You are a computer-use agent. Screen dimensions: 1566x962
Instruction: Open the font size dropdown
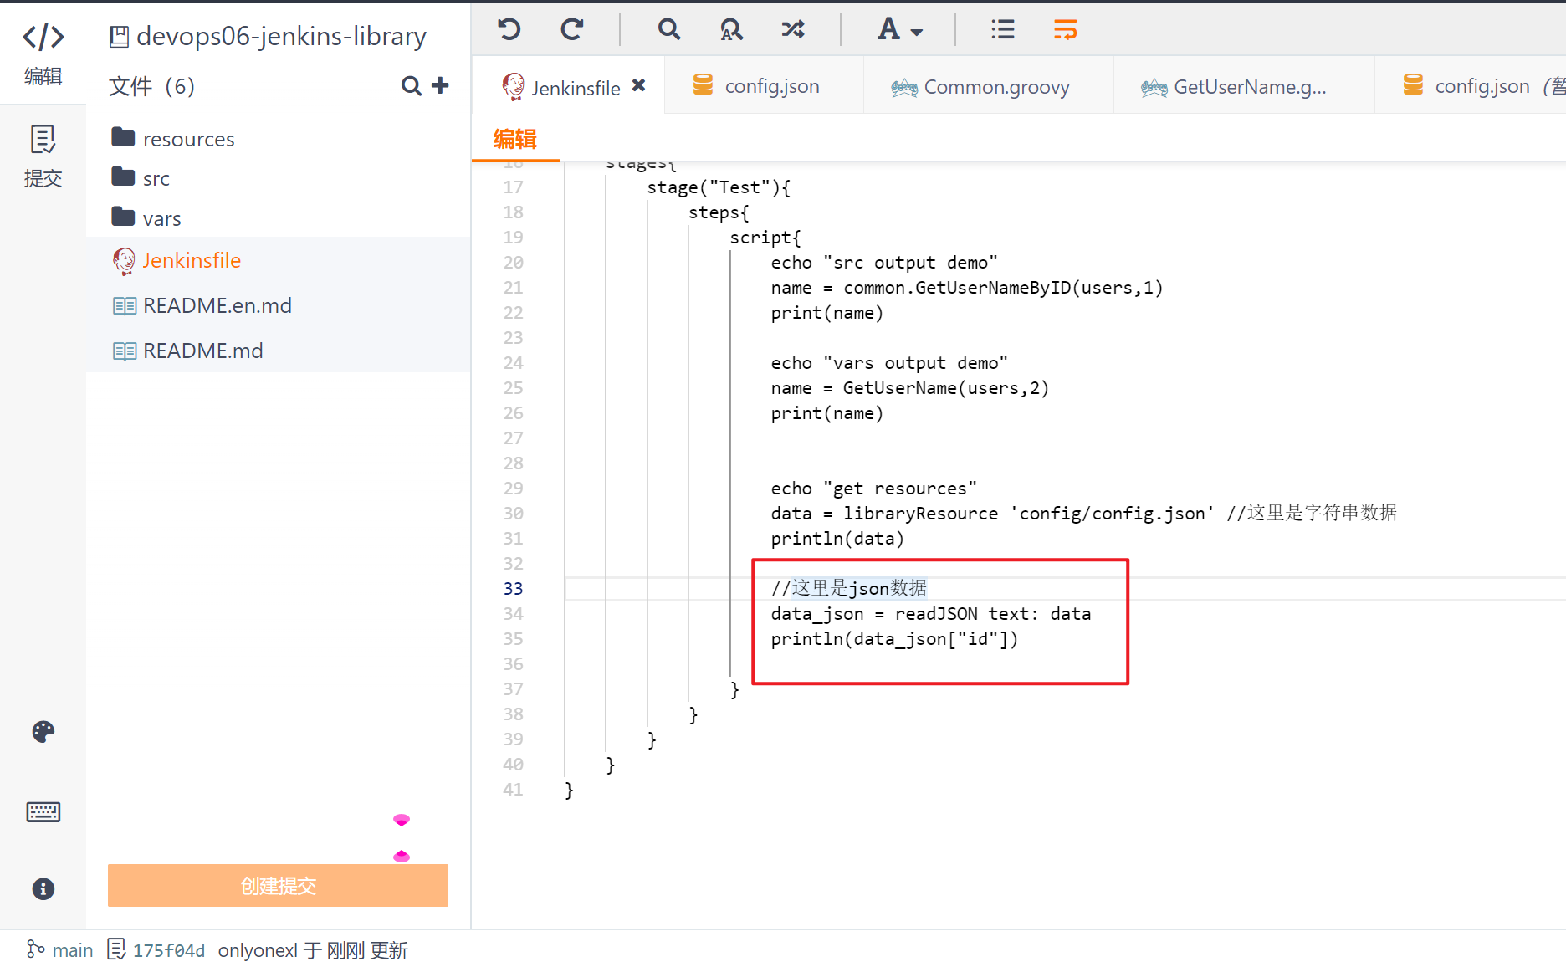coord(899,30)
